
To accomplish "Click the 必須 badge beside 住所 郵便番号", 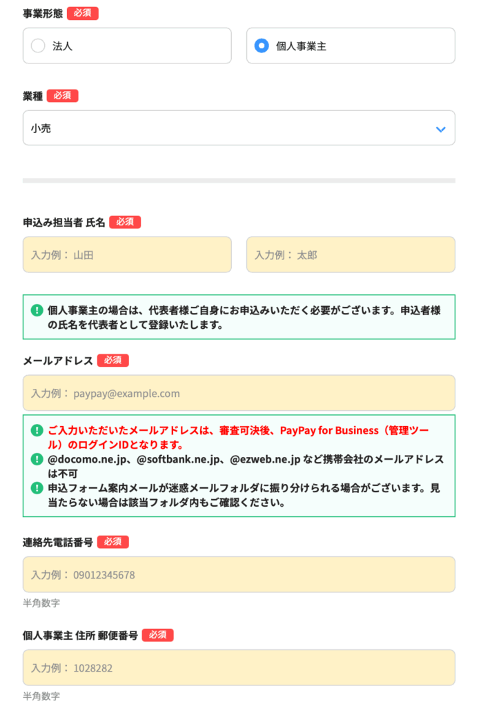I will coord(158,635).
